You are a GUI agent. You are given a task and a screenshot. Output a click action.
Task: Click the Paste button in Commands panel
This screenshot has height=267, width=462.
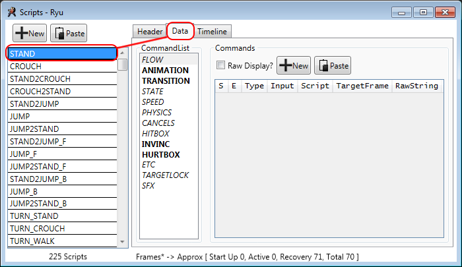point(333,65)
